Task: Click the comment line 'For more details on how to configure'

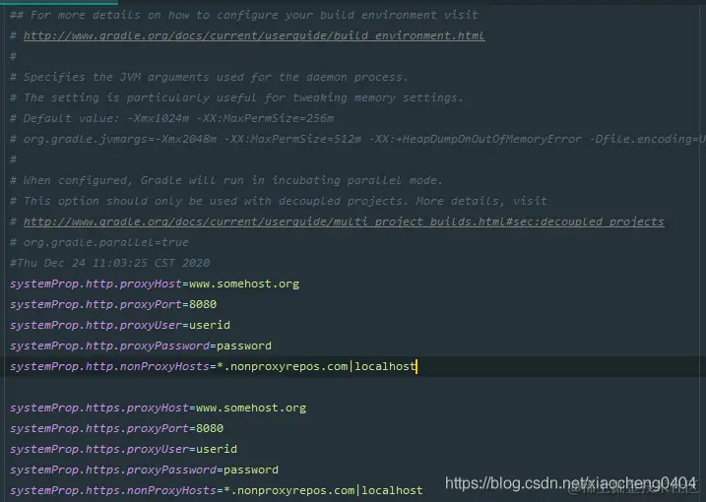Action: pyautogui.click(x=244, y=15)
